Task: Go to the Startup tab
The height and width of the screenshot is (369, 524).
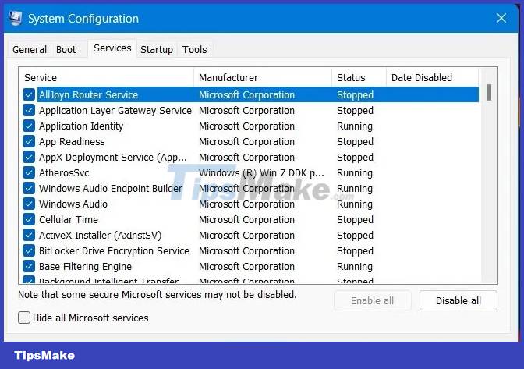Action: click(157, 49)
